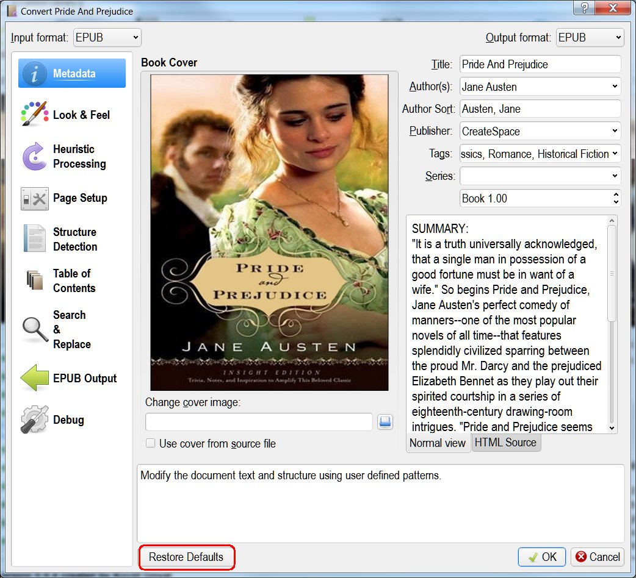Open Table of Contents settings
This screenshot has width=636, height=578.
(x=72, y=280)
